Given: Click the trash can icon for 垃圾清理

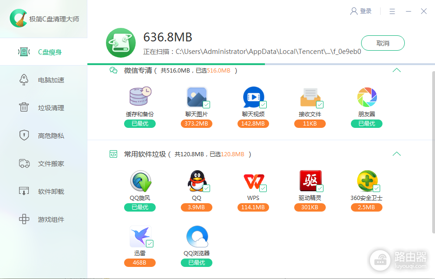Looking at the screenshot, I should click(x=24, y=107).
